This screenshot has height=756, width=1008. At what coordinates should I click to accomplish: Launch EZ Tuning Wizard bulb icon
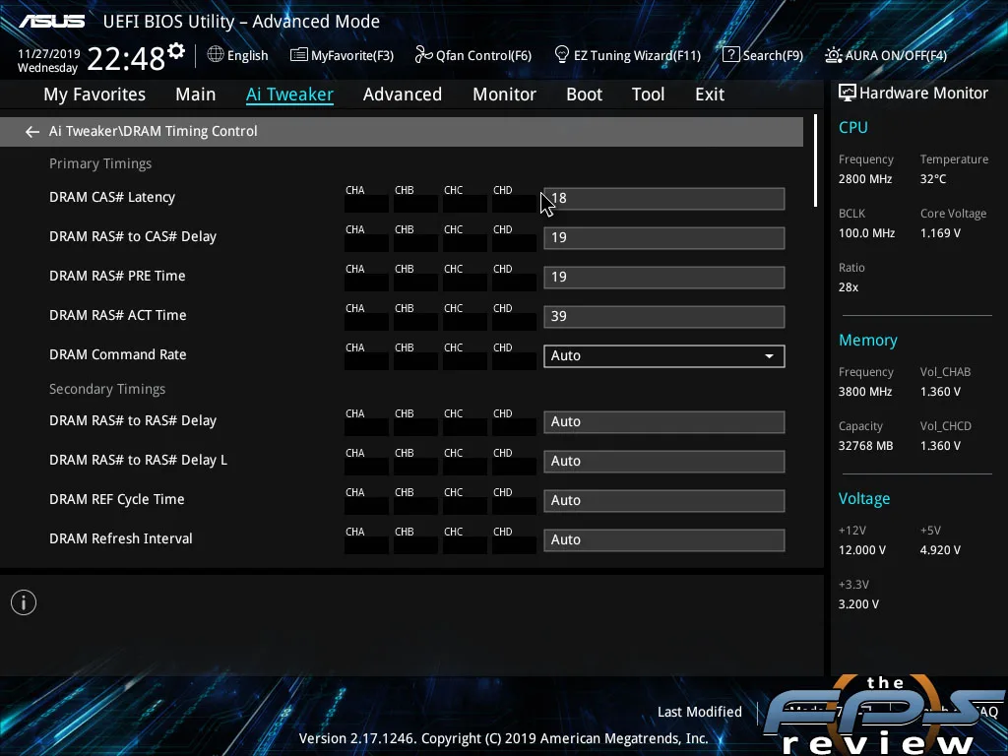tap(561, 55)
